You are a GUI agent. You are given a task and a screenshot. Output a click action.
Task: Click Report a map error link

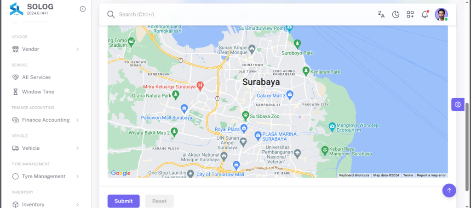tap(431, 175)
